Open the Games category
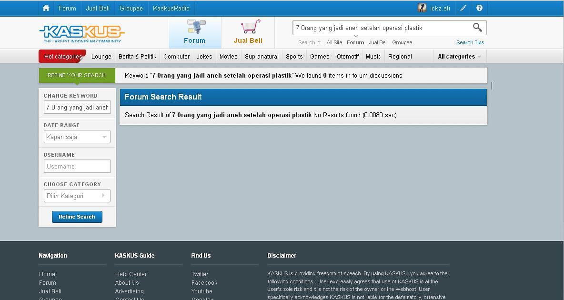 pyautogui.click(x=320, y=57)
